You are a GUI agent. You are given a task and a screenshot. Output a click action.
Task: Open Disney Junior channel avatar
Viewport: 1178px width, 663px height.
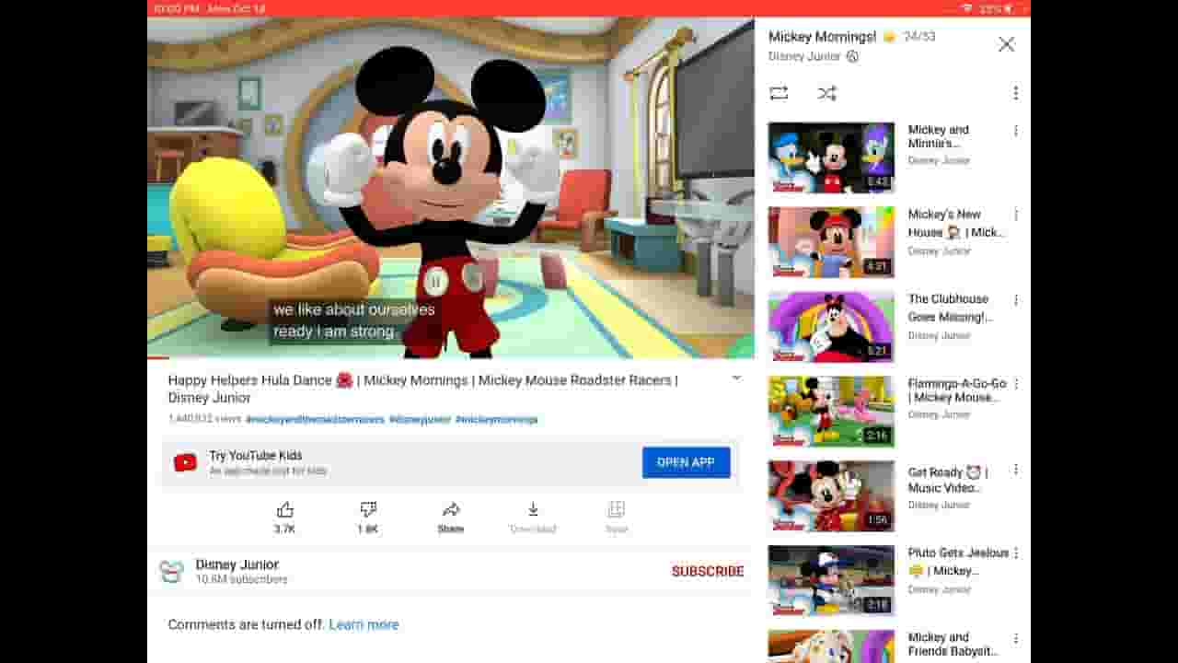point(171,572)
